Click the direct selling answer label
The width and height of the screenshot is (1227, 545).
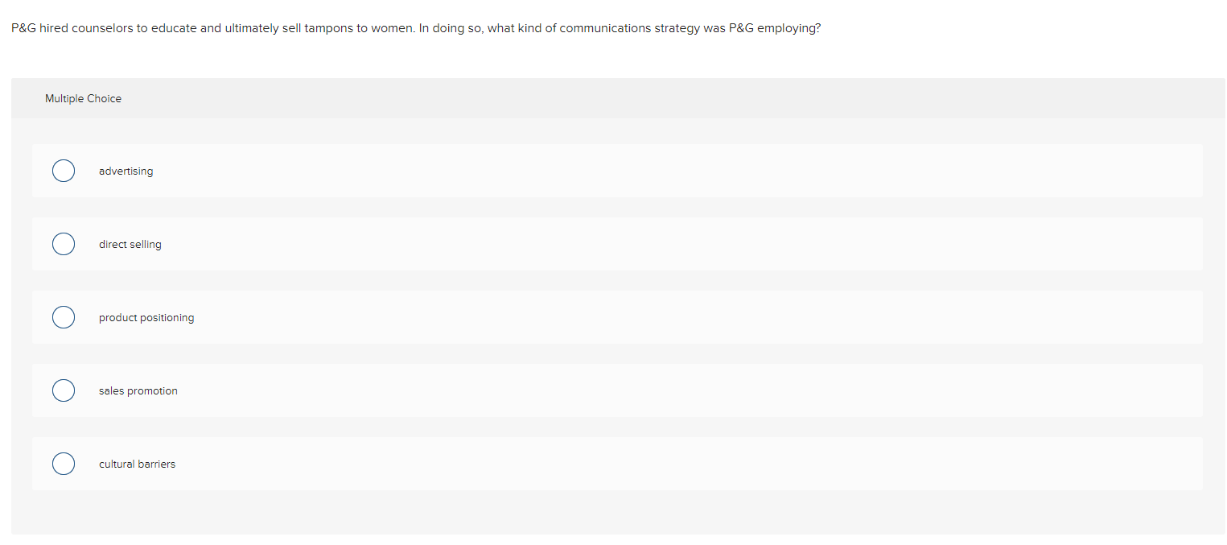[x=130, y=244]
